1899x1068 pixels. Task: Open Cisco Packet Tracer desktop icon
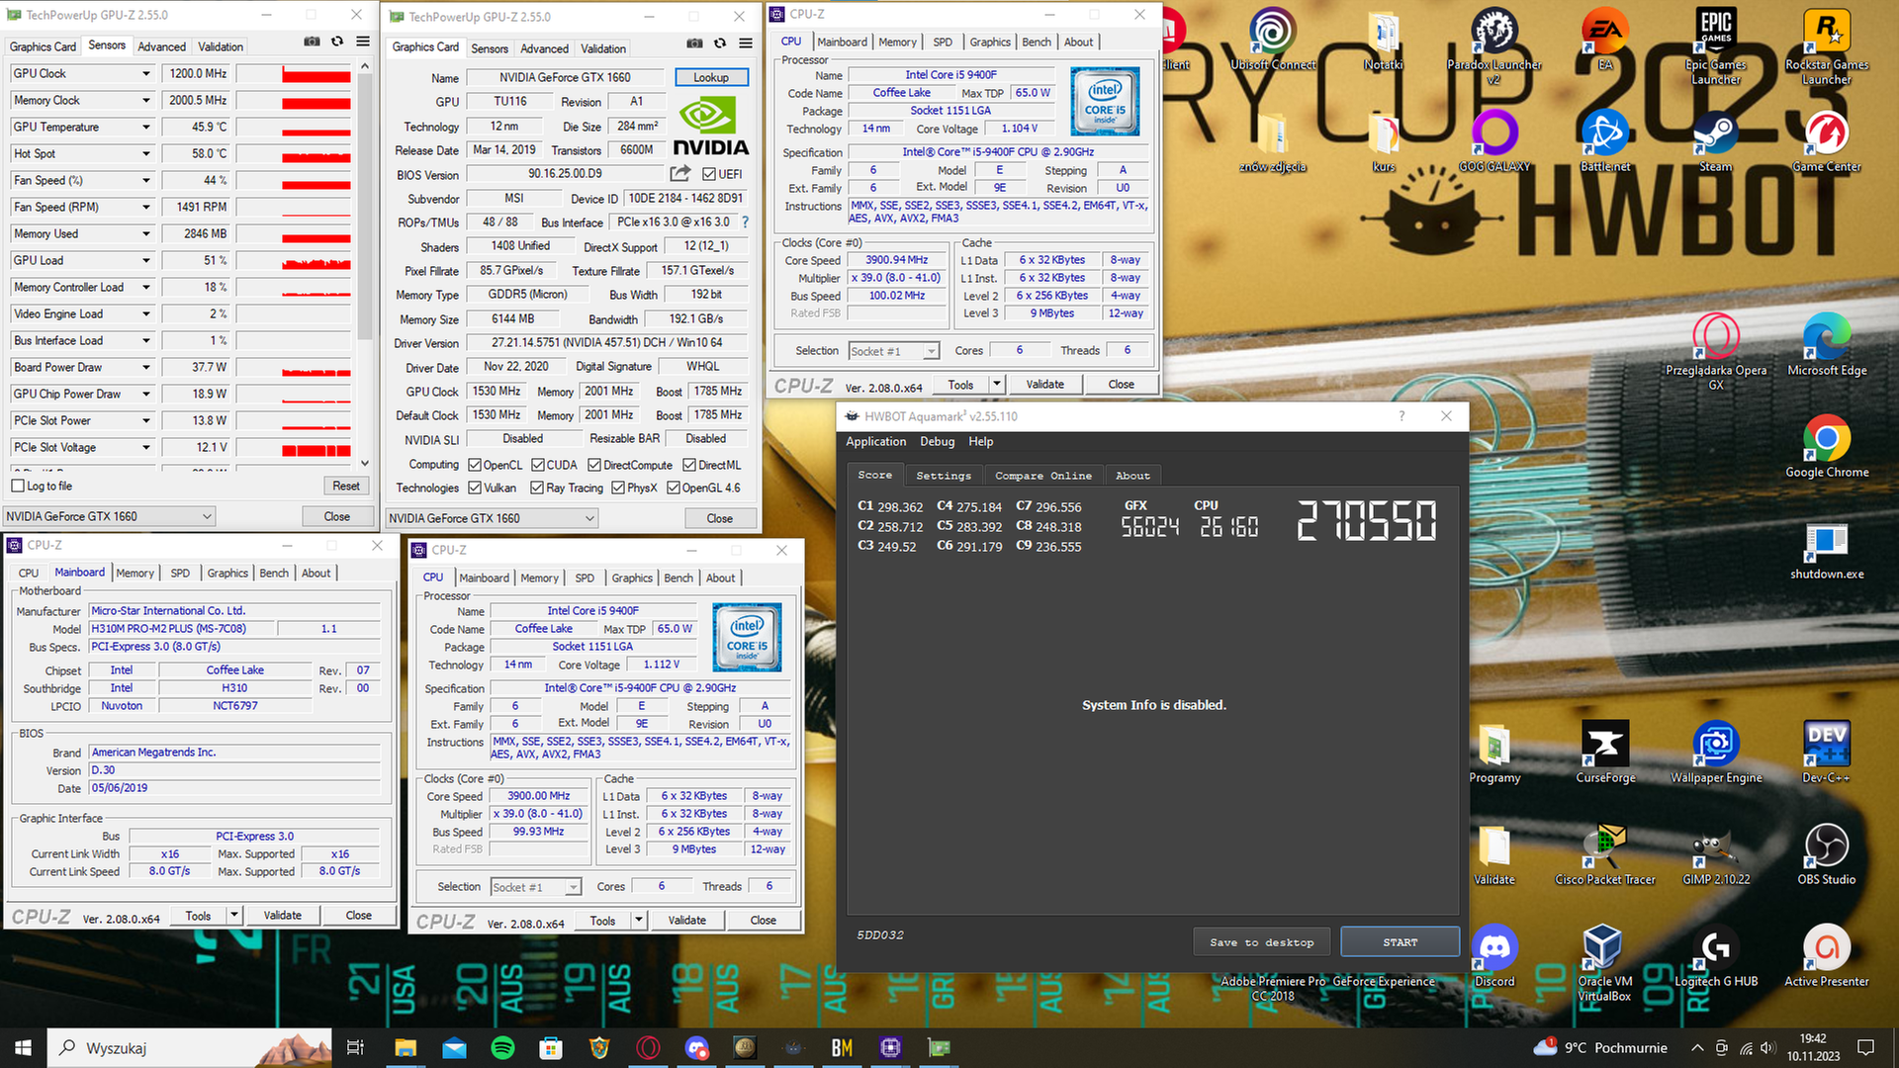1605,853
